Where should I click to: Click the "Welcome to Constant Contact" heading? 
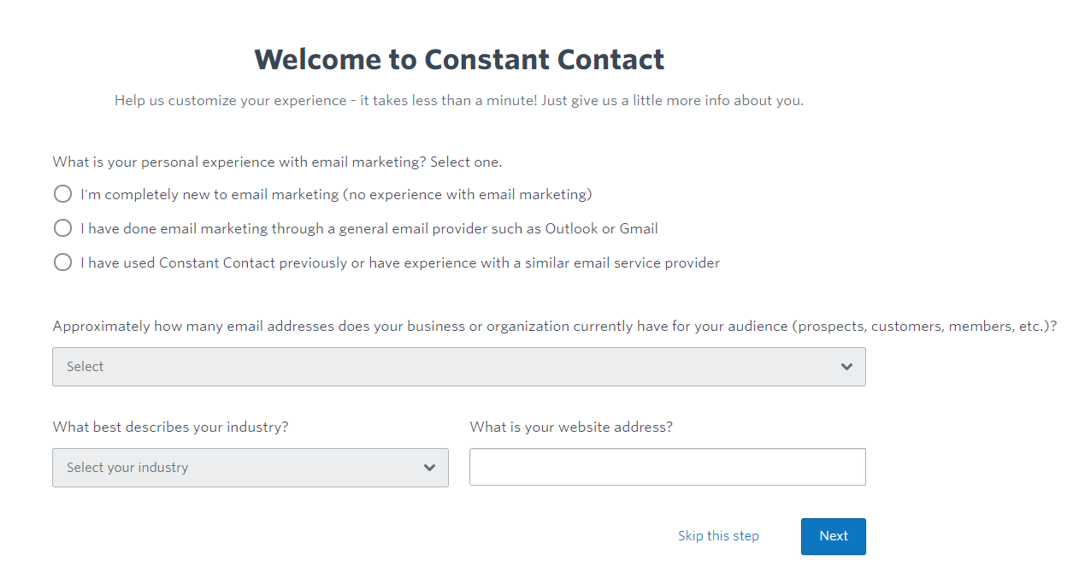pos(459,59)
